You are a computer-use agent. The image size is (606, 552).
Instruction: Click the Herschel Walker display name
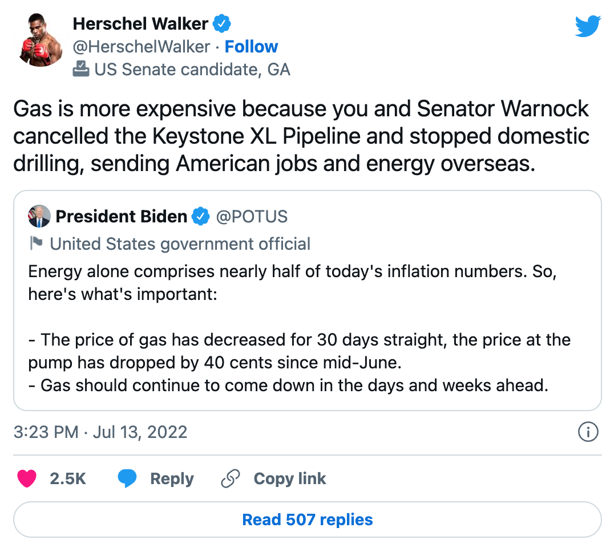pyautogui.click(x=140, y=24)
